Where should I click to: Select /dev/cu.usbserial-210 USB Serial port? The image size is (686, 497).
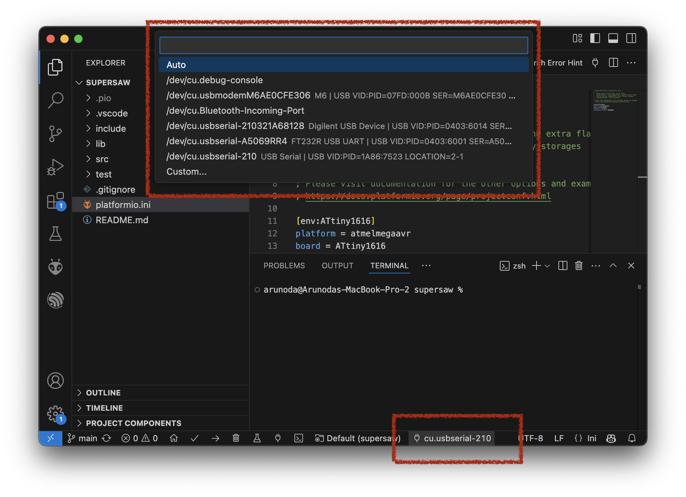click(x=344, y=156)
